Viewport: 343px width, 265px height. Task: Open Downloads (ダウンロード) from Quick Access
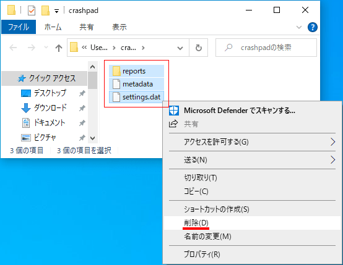tap(50, 108)
